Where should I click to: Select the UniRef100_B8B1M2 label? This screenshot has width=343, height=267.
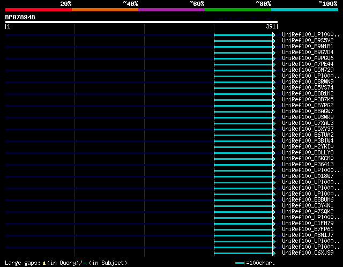pyautogui.click(x=308, y=94)
